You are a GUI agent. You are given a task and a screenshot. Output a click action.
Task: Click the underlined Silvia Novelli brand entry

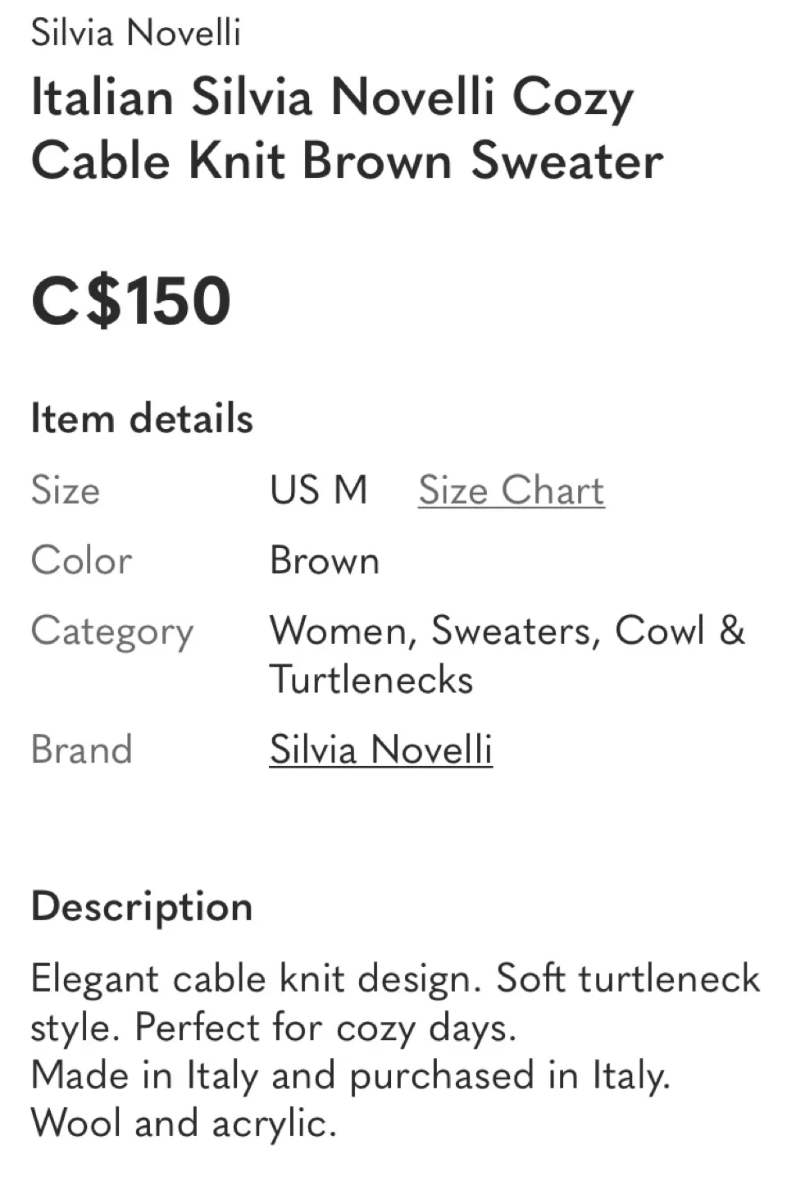(381, 749)
